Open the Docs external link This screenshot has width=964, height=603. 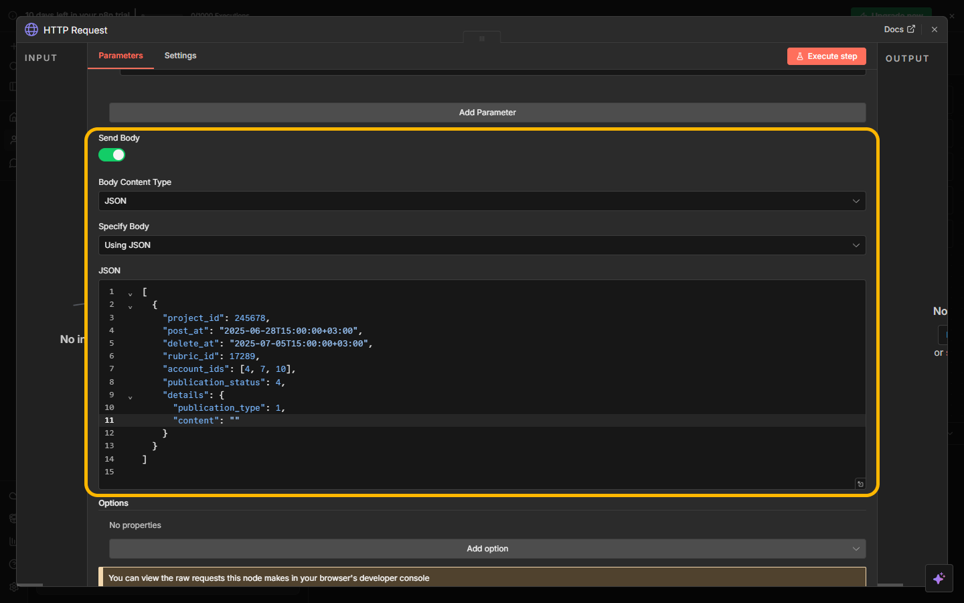[x=899, y=29]
